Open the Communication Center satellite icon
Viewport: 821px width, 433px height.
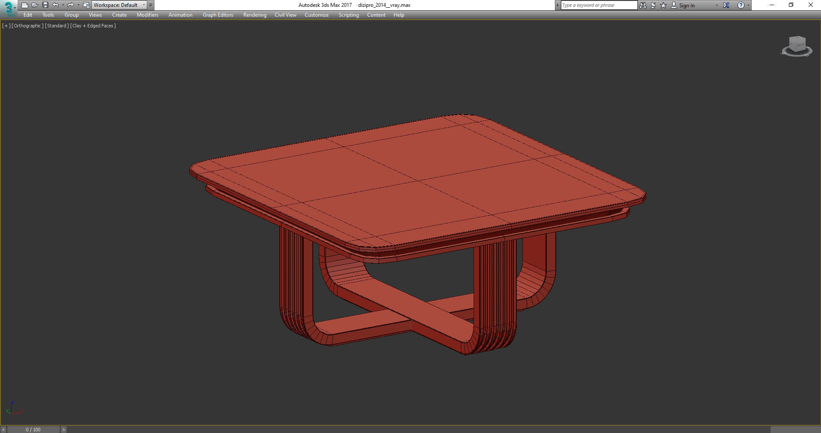653,5
